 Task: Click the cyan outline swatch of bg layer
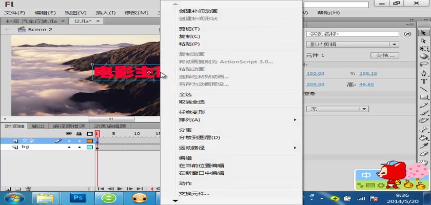click(90, 148)
